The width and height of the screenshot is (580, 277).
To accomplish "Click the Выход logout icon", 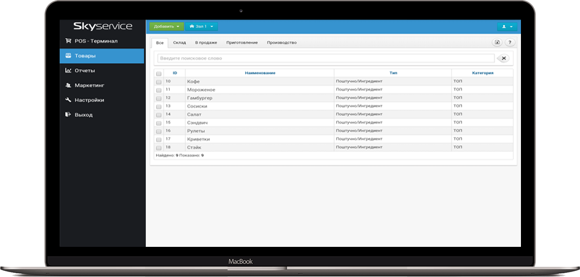I will pyautogui.click(x=68, y=115).
